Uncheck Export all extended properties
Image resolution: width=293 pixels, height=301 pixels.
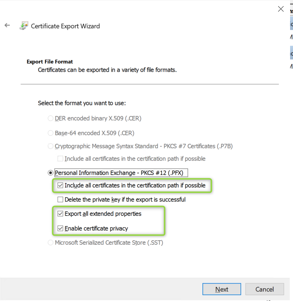(x=60, y=214)
